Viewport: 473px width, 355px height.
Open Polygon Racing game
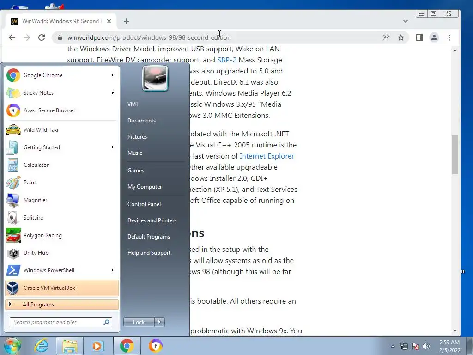tap(62, 235)
